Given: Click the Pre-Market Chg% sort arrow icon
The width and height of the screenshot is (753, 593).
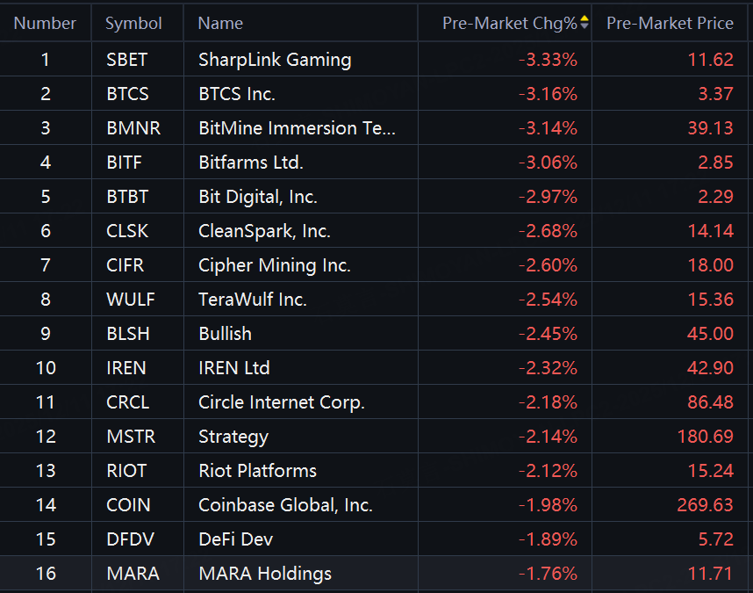Looking at the screenshot, I should 584,23.
